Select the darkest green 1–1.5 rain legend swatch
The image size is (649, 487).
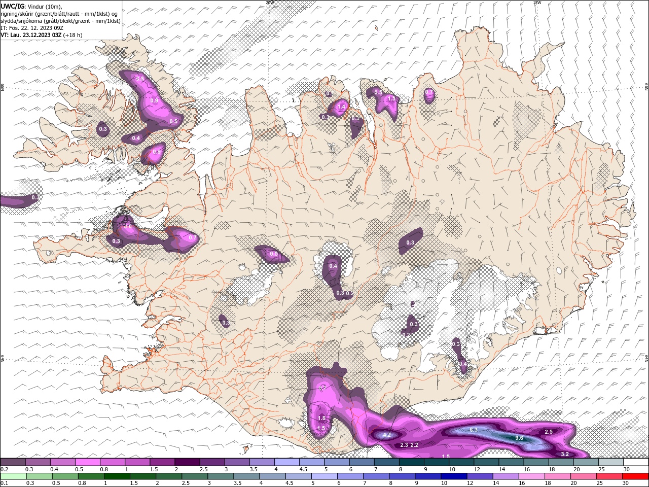click(x=117, y=476)
